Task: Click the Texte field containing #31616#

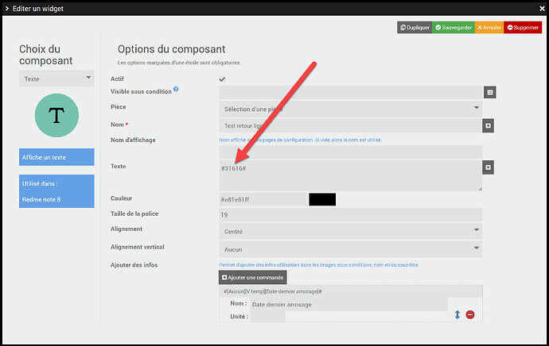Action: (x=350, y=175)
